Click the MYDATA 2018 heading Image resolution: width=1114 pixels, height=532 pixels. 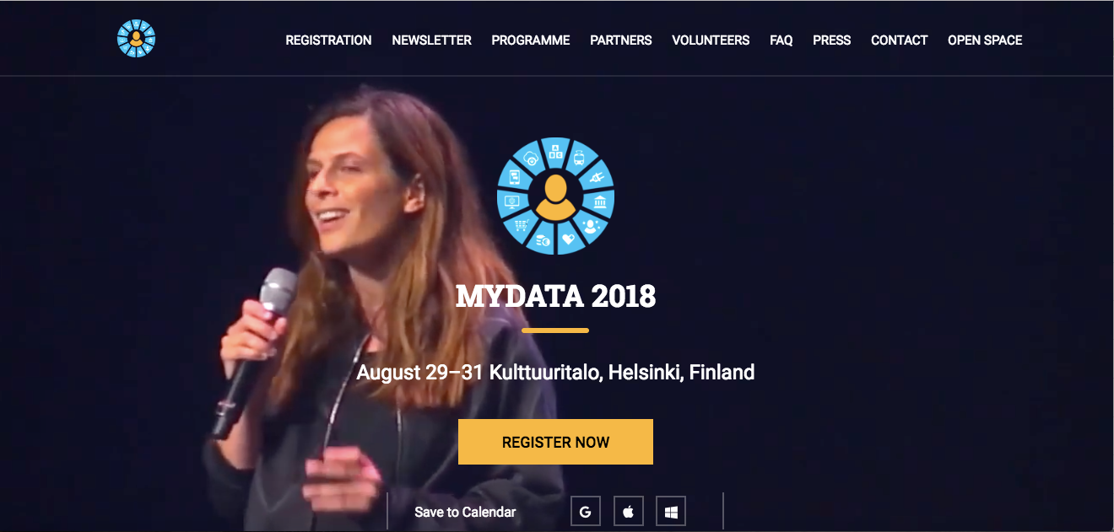(555, 296)
